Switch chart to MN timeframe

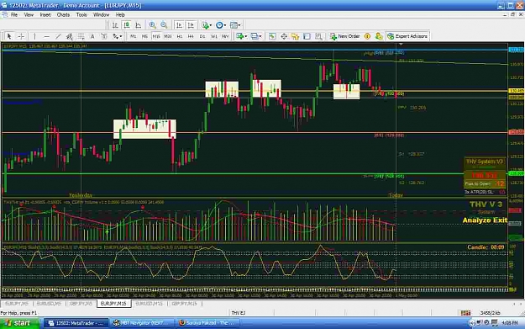(x=225, y=36)
